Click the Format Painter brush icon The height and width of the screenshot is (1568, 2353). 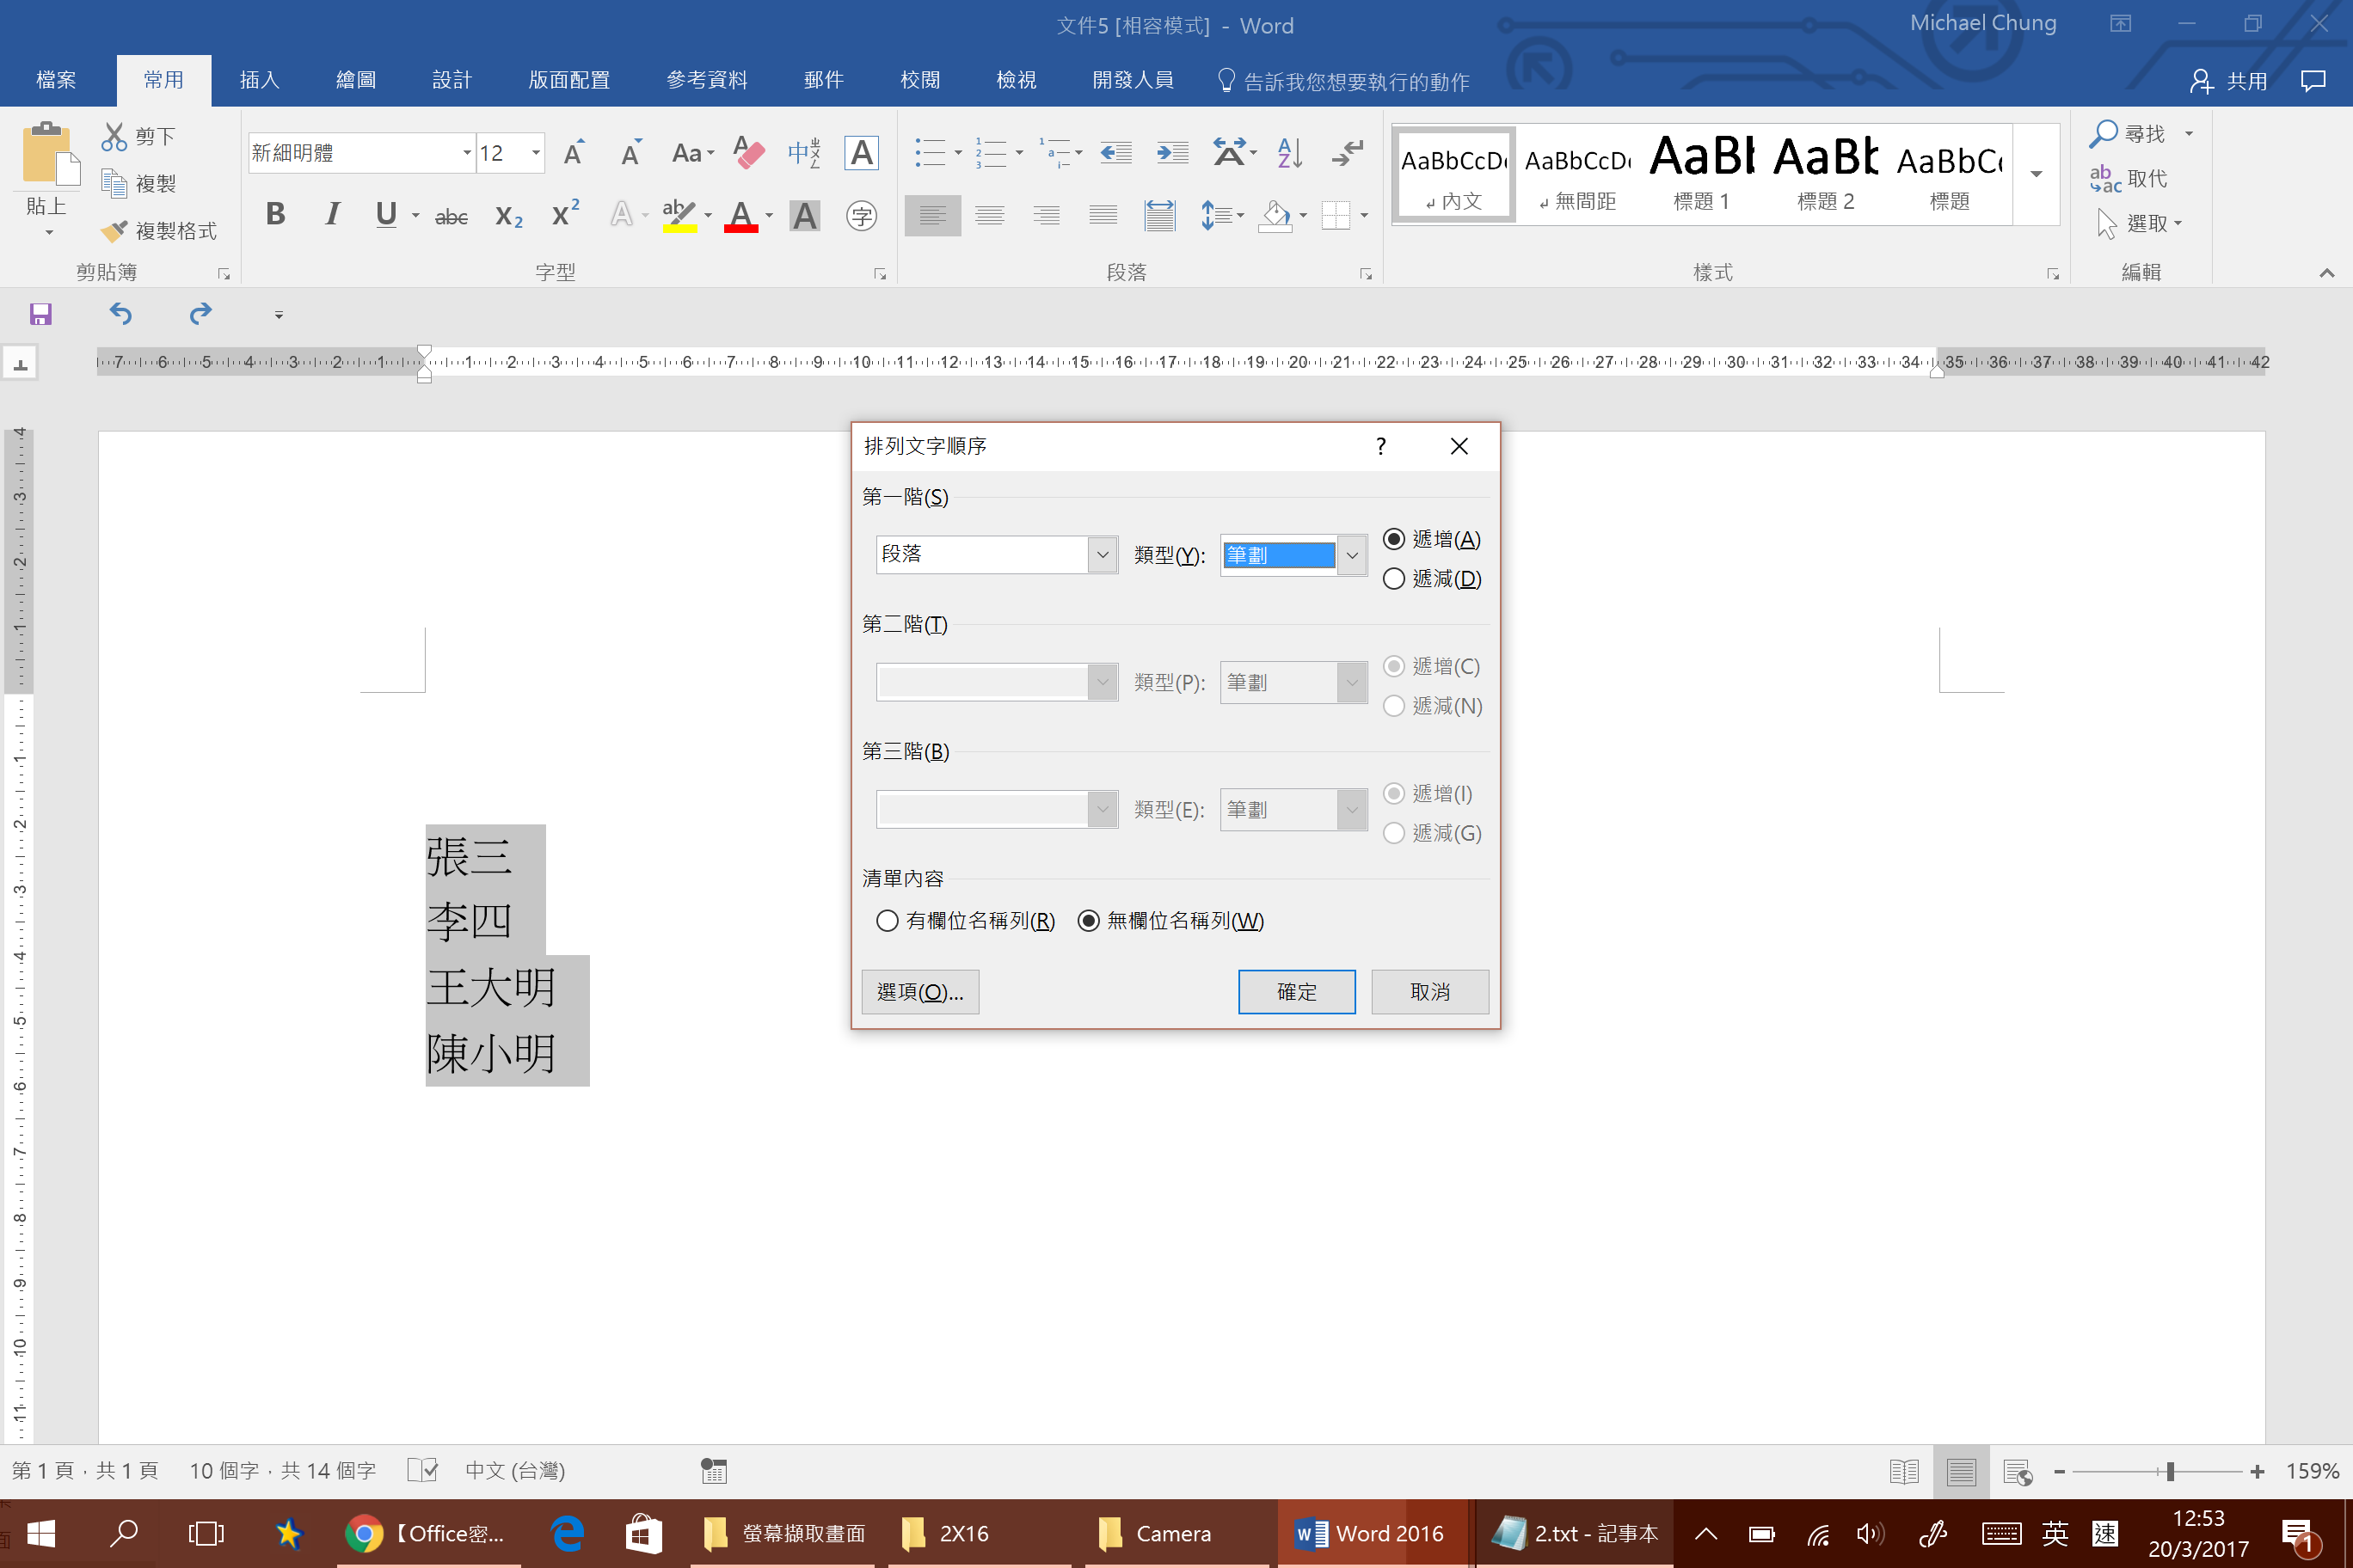click(114, 231)
